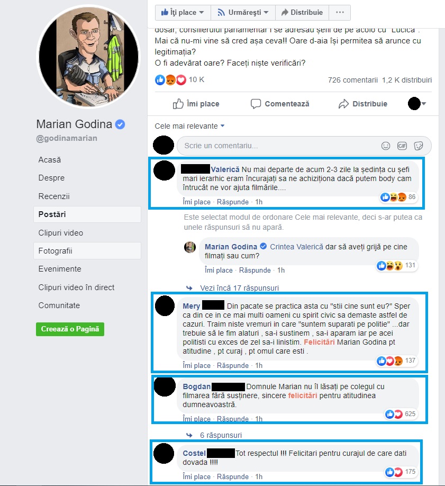Click Răspunde under Bogdan's comment
The height and width of the screenshot is (486, 445).
(x=232, y=419)
